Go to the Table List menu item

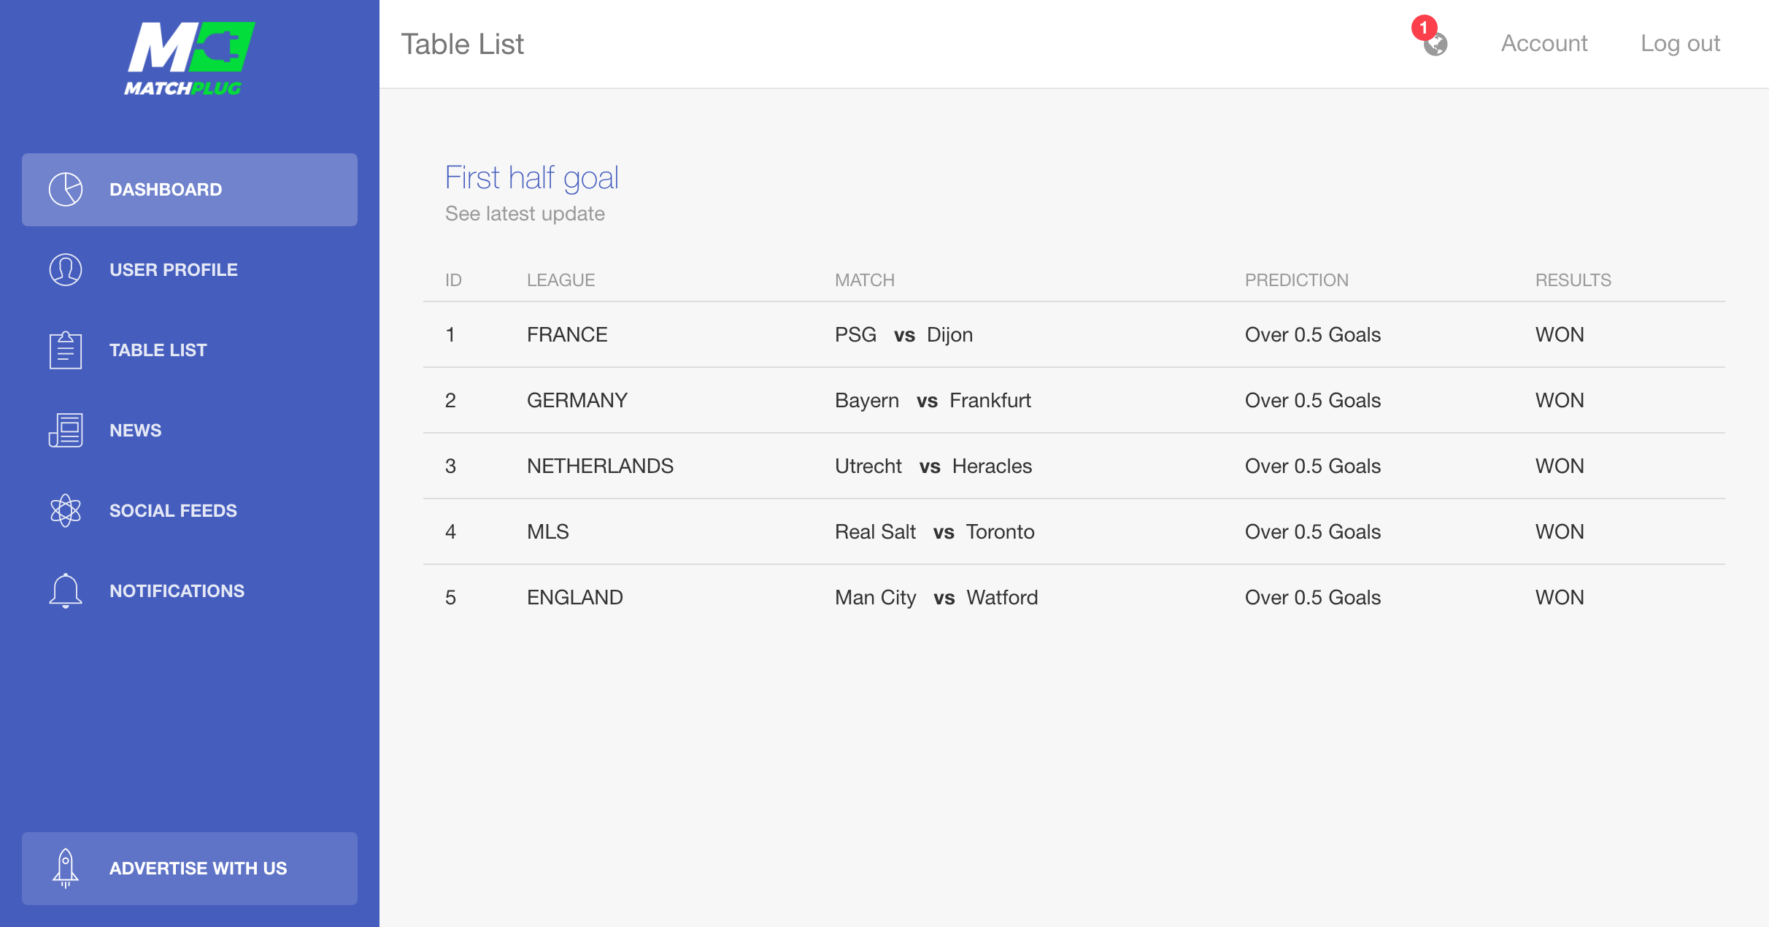click(x=190, y=350)
